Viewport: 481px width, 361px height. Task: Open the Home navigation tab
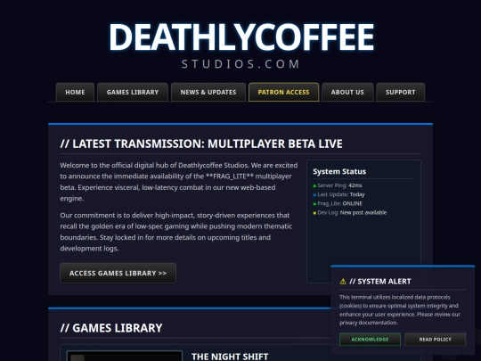pyautogui.click(x=75, y=92)
